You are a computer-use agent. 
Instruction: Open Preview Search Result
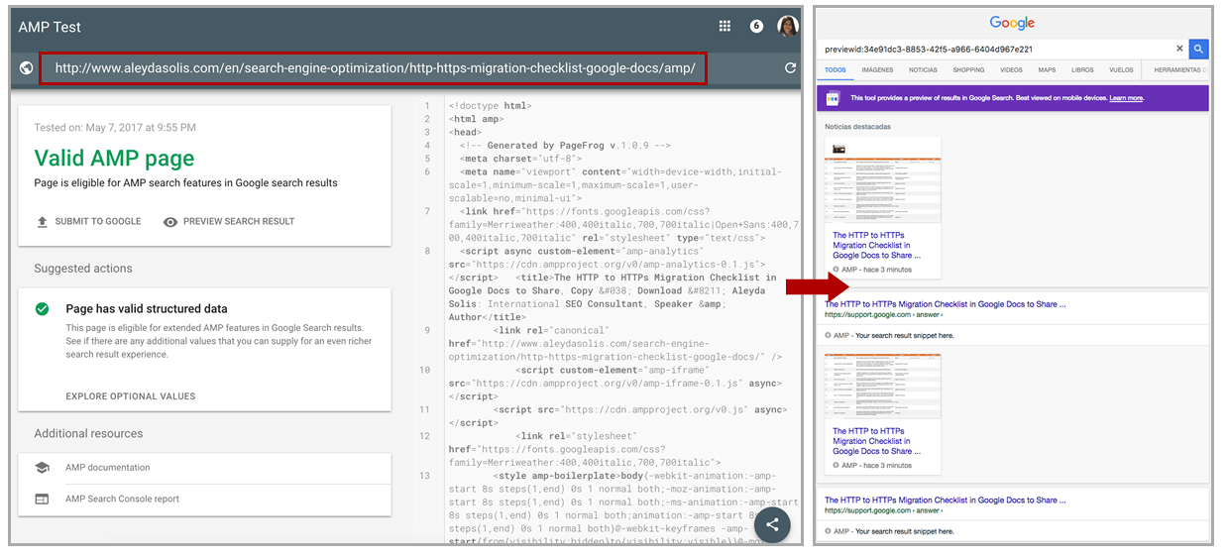click(x=229, y=222)
